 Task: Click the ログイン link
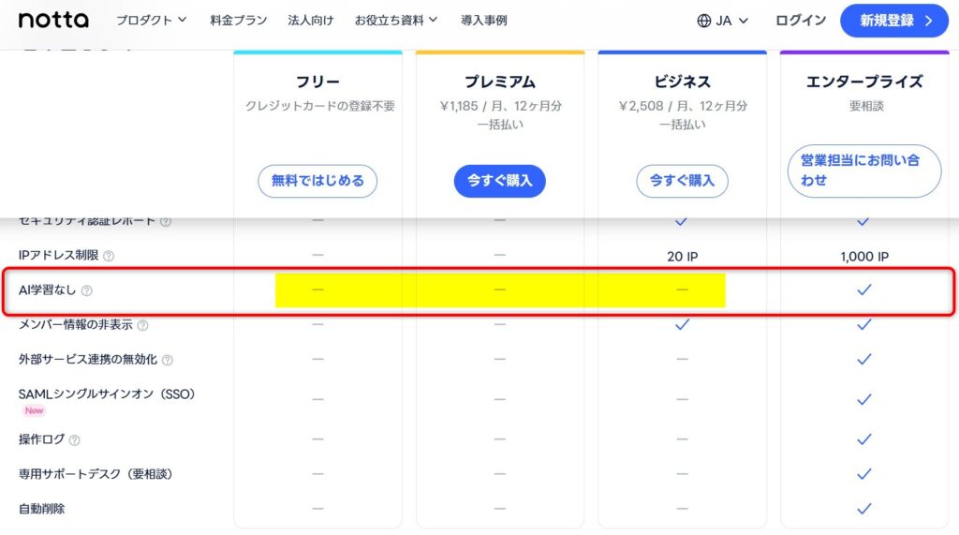tap(801, 20)
